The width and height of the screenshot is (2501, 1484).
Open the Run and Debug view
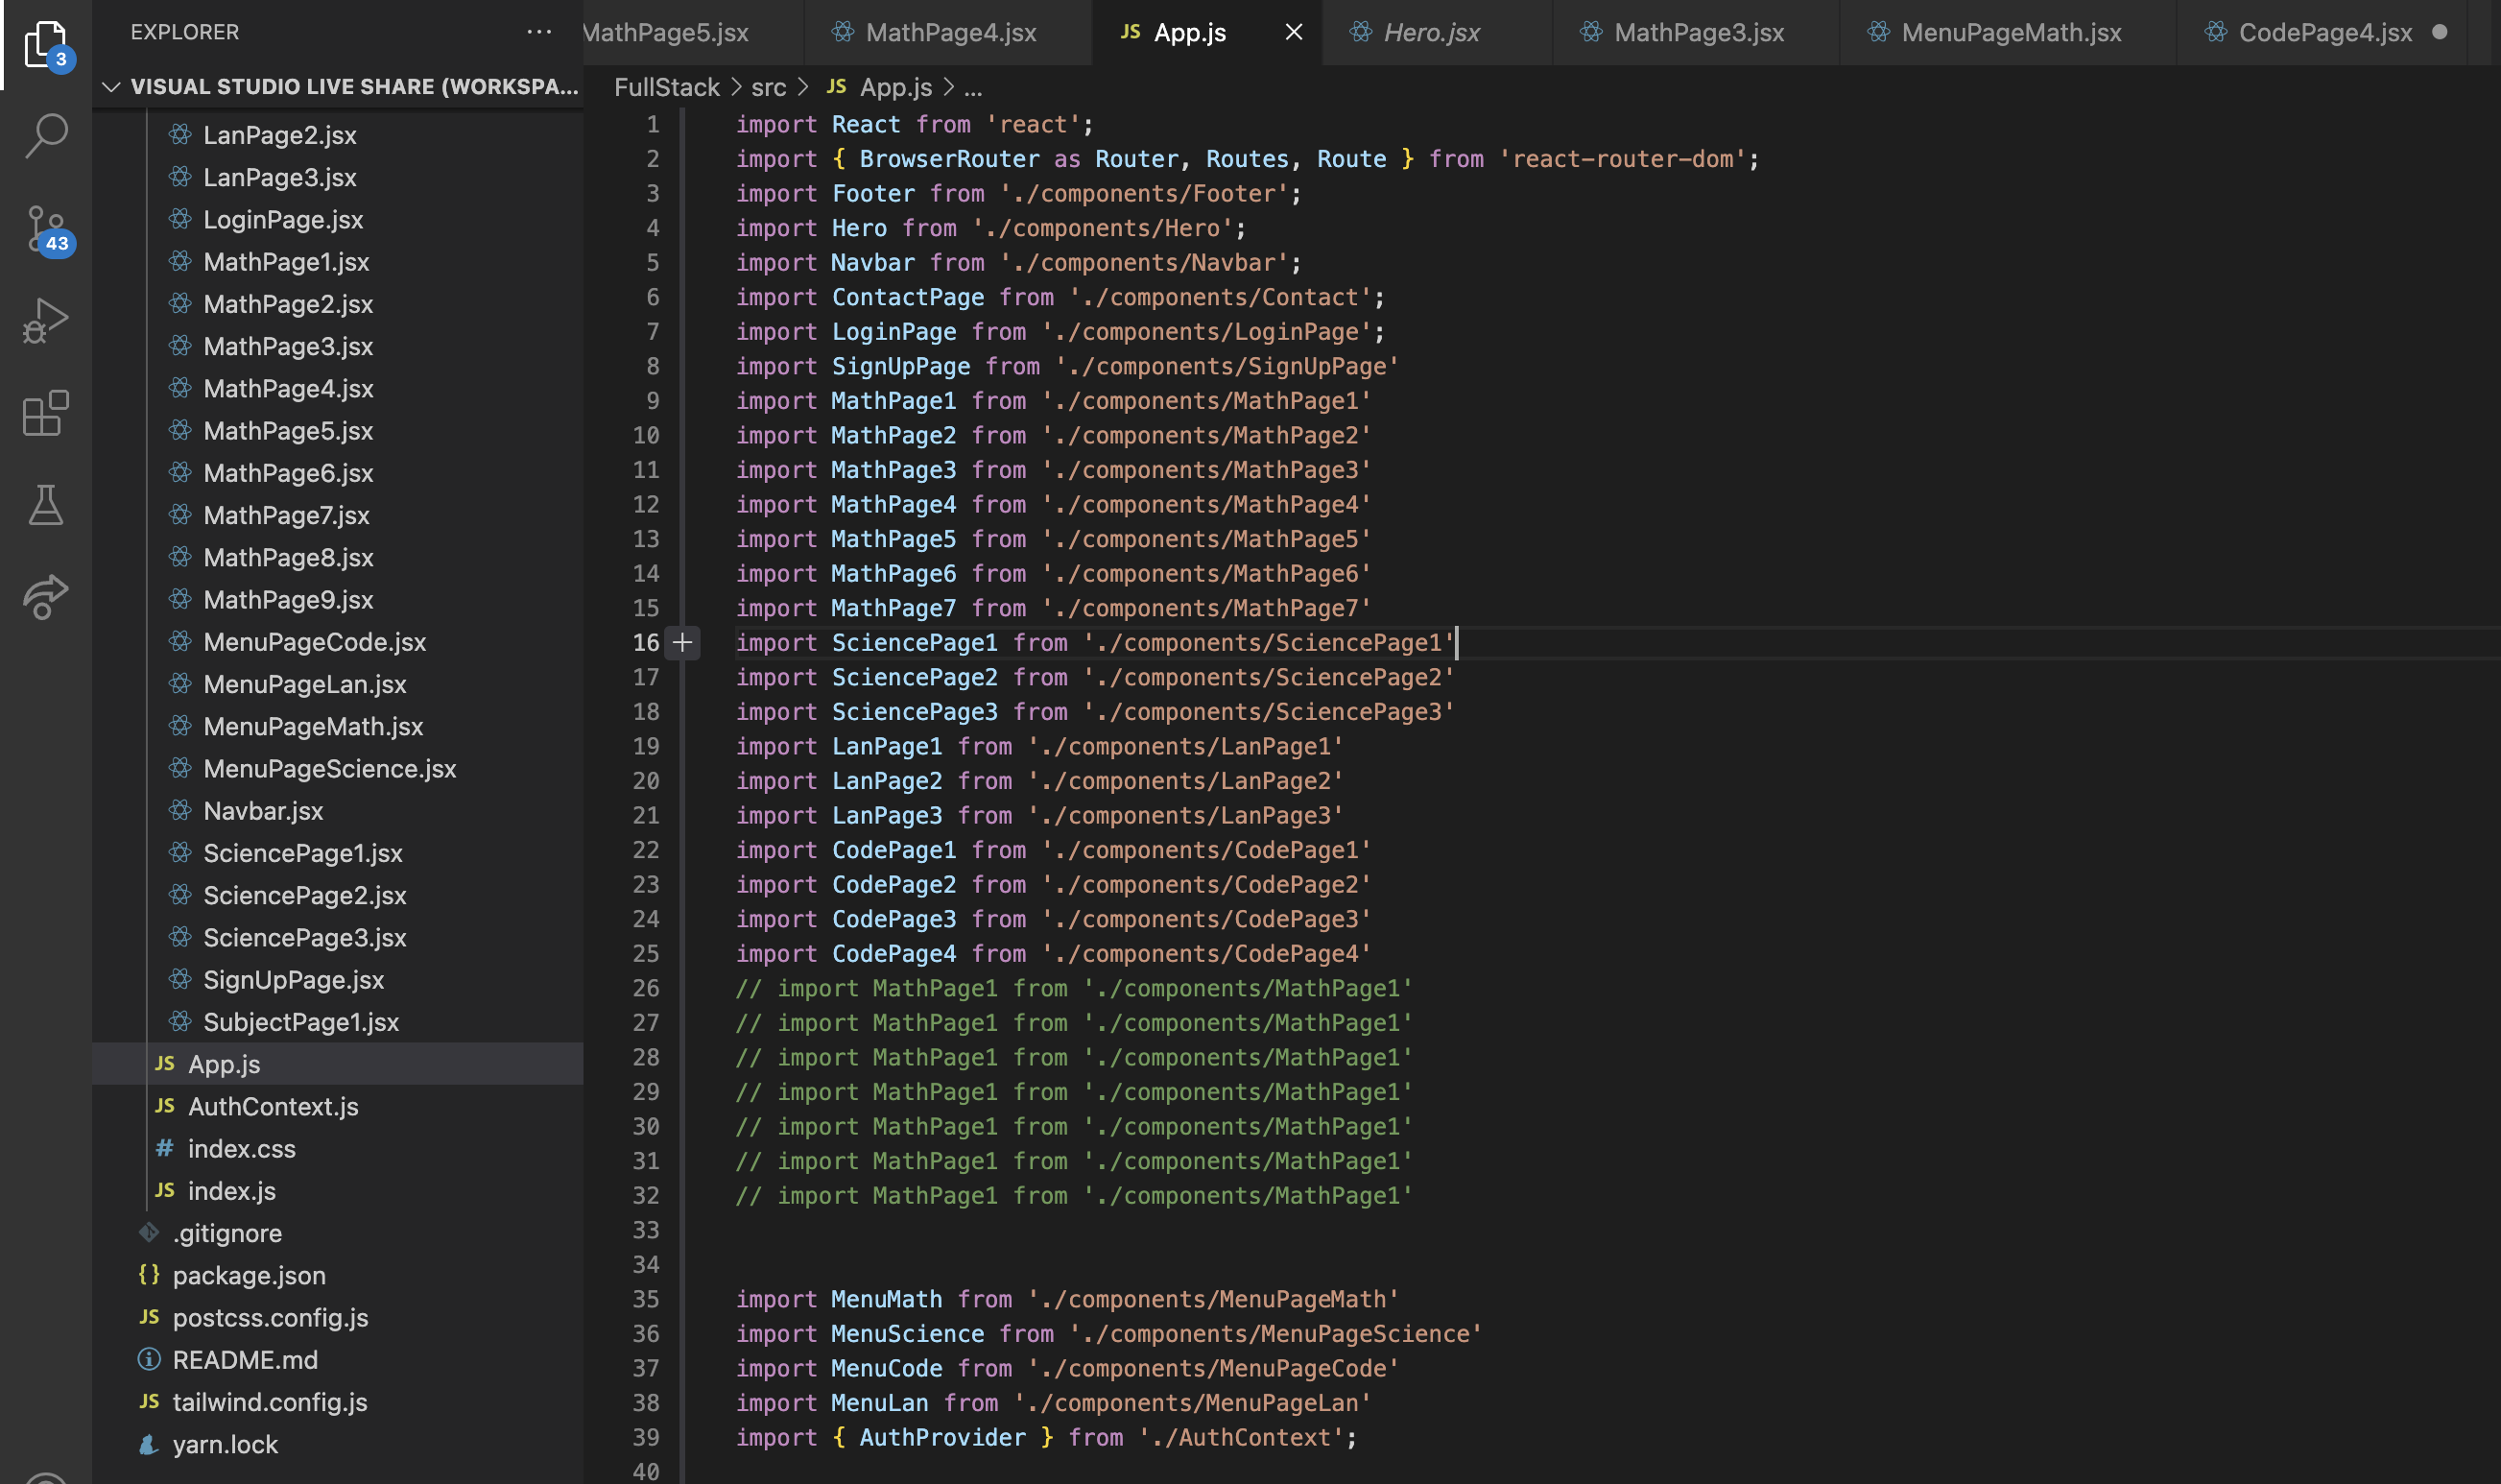pyautogui.click(x=45, y=321)
